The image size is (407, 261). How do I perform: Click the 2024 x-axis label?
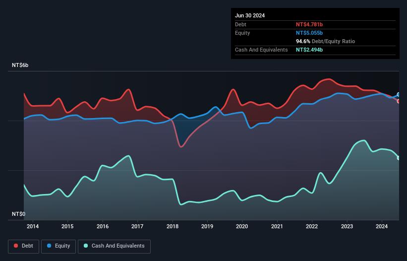(x=382, y=226)
